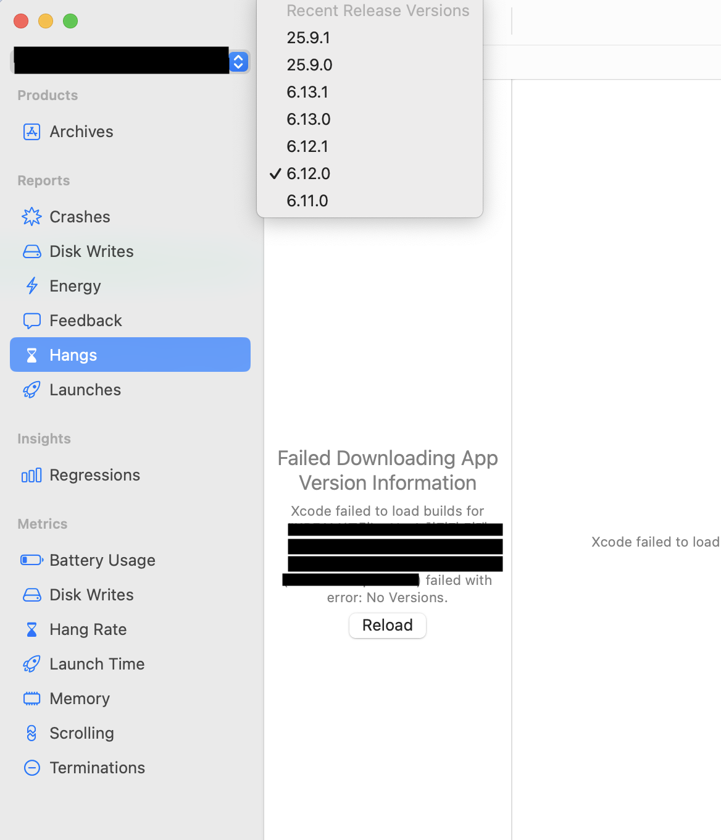Click the 'Products' section header
Viewport: 721px width, 840px height.
point(48,95)
